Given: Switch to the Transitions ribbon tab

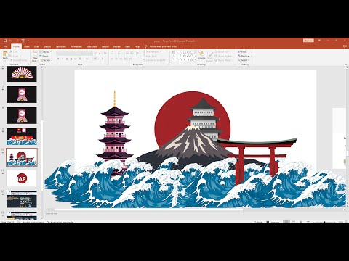Looking at the screenshot, I should pyautogui.click(x=60, y=46).
